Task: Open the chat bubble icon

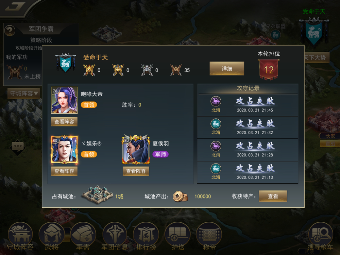Action: 18,147
